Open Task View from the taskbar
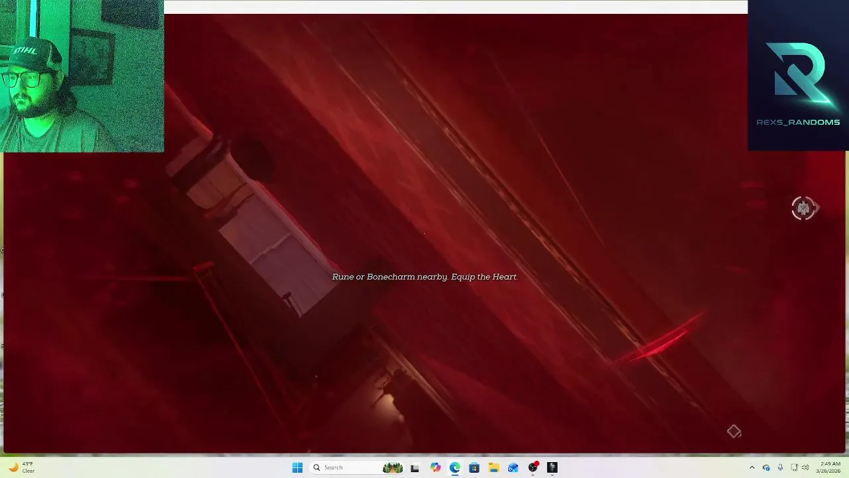Image resolution: width=849 pixels, height=478 pixels. pyautogui.click(x=415, y=467)
